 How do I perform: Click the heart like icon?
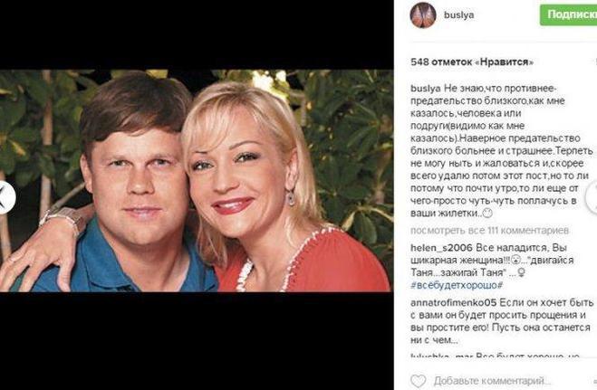(418, 380)
